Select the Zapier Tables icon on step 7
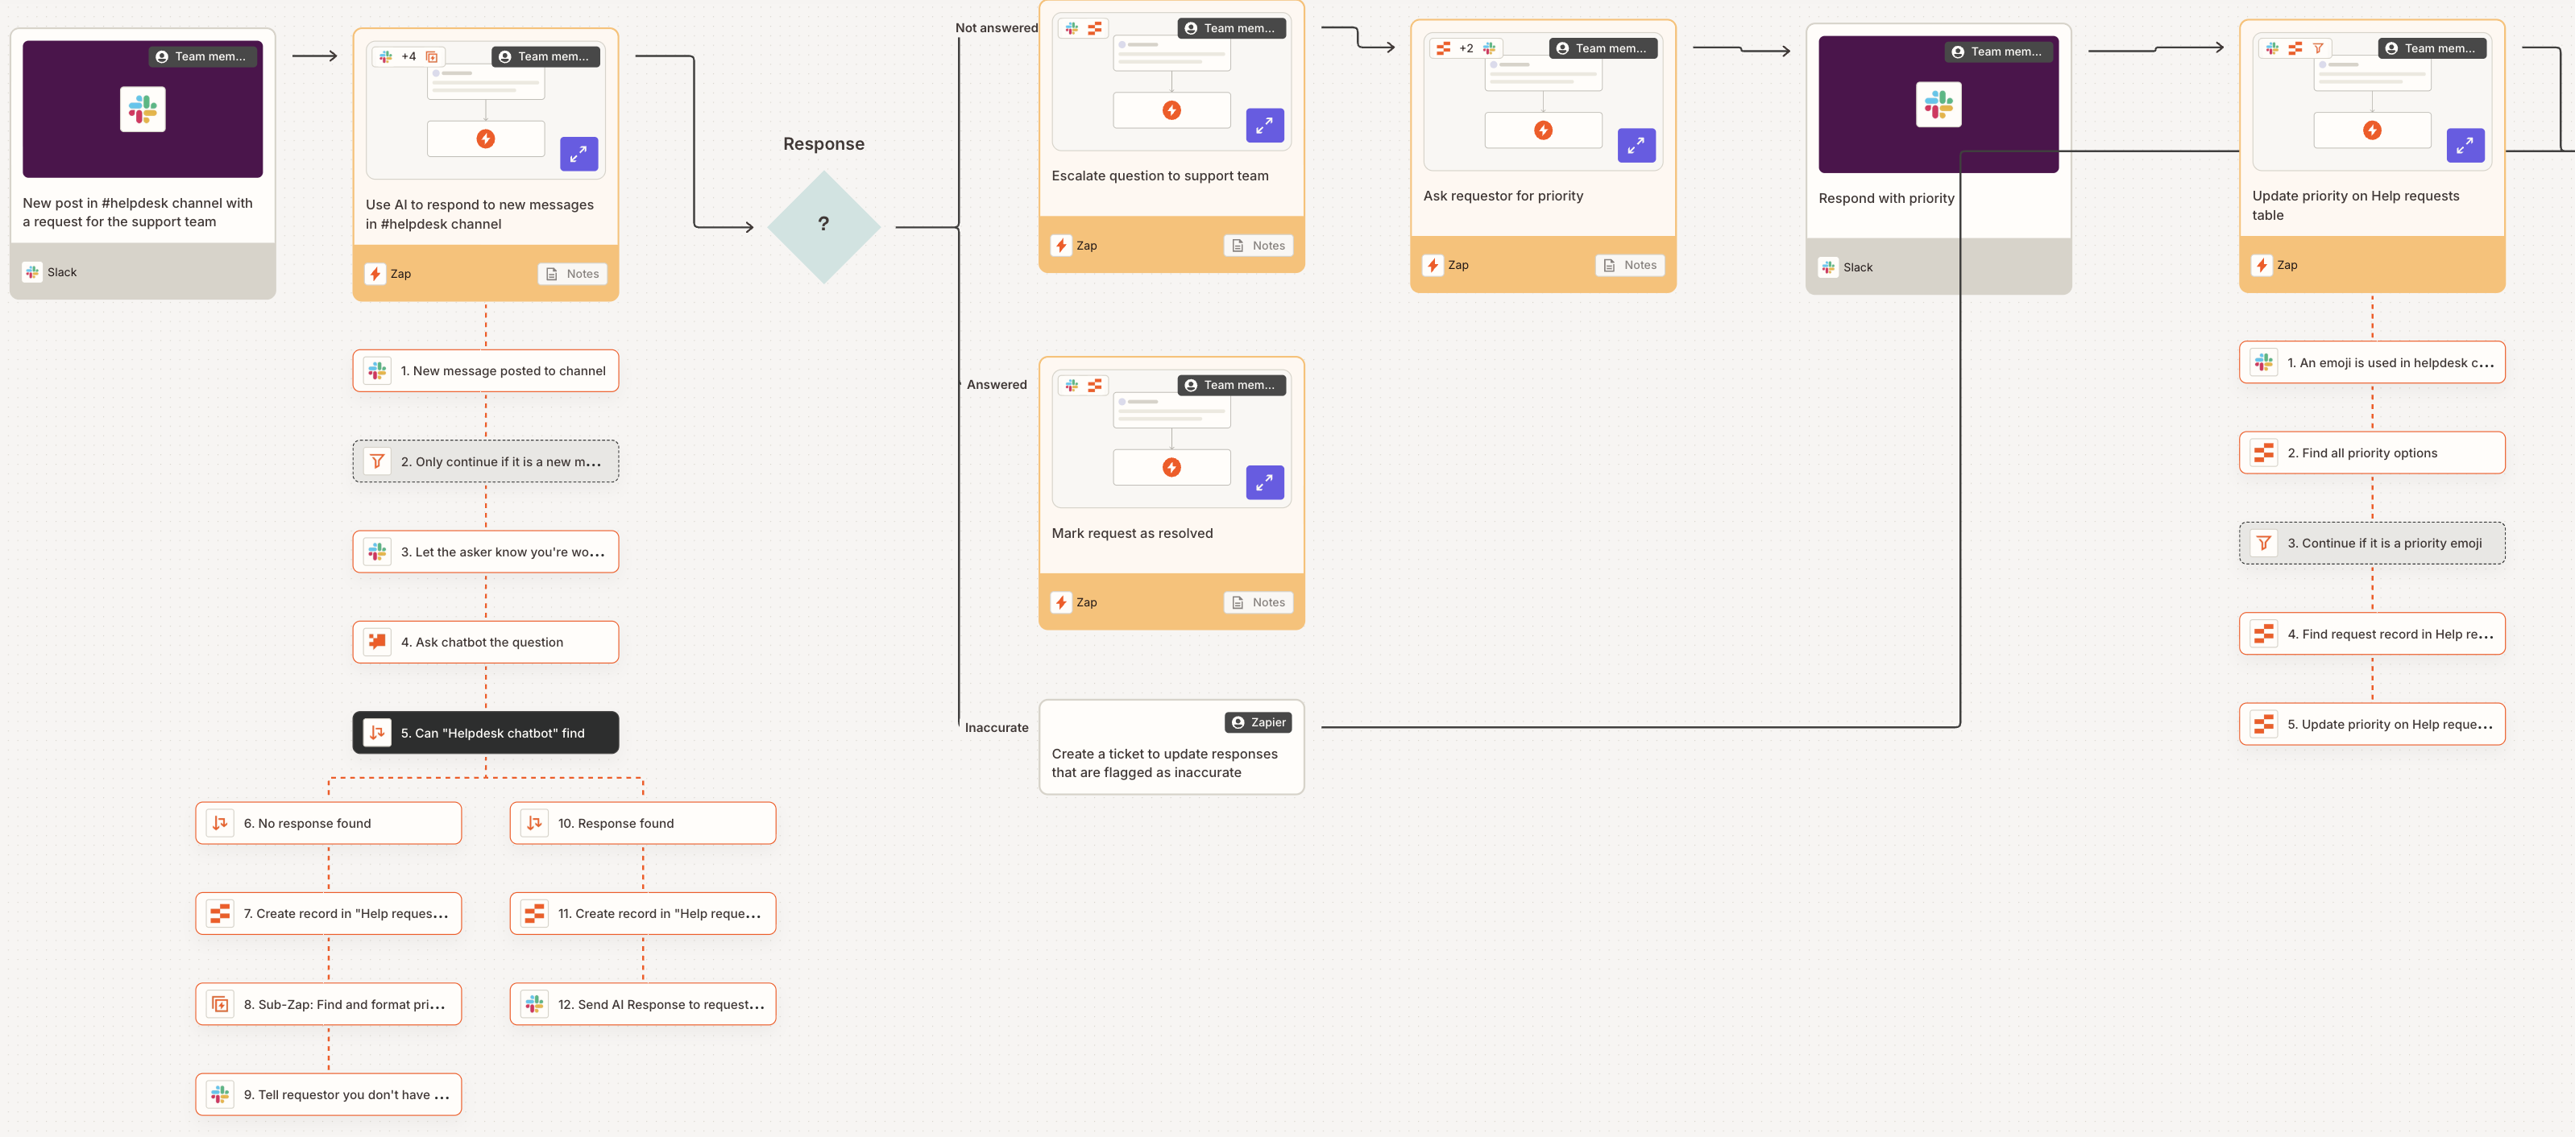This screenshot has height=1137, width=2575. [220, 912]
